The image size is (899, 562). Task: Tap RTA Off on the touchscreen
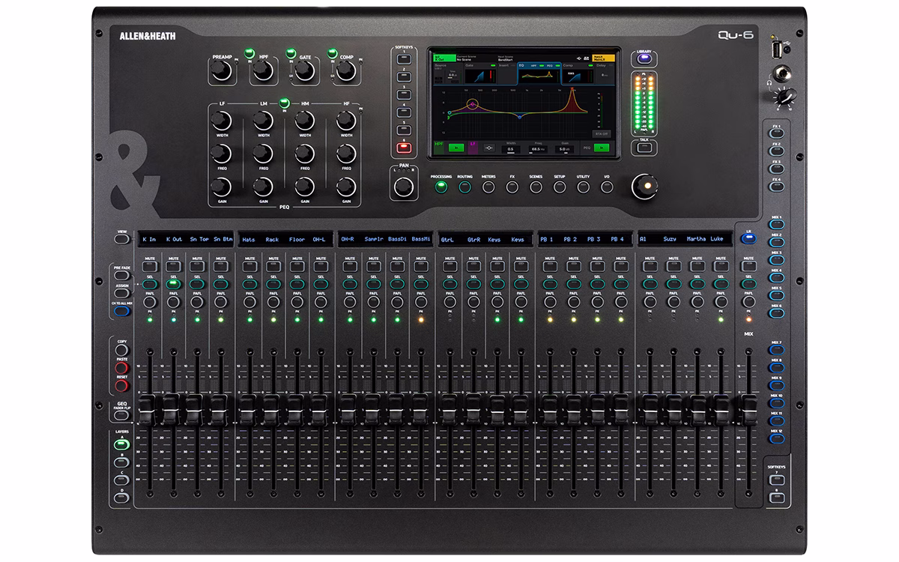point(601,133)
